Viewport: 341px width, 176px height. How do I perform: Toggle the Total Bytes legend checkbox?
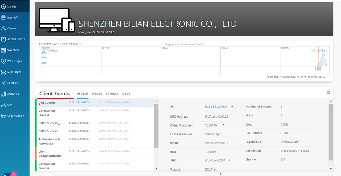pyautogui.click(x=43, y=50)
